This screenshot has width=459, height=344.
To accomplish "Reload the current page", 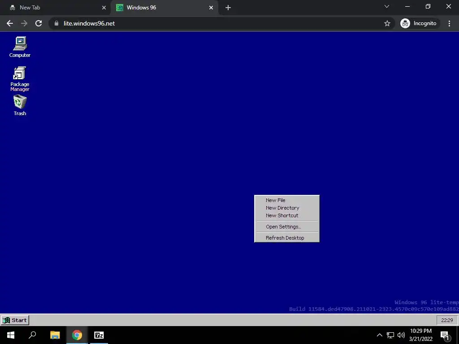I will click(x=39, y=23).
